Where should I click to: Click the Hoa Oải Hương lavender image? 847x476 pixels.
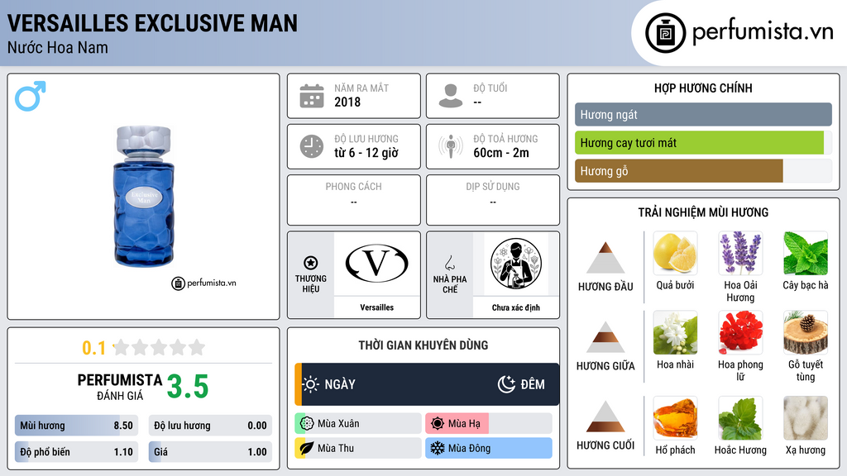(740, 253)
